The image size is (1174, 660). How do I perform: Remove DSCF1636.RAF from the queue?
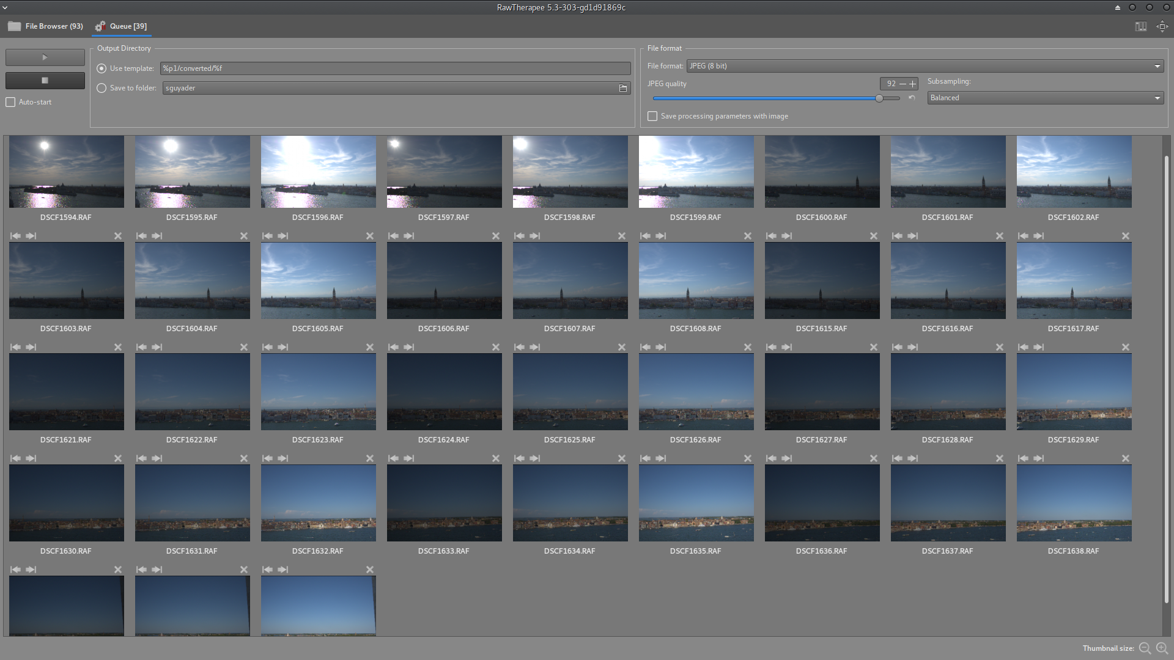coord(874,458)
